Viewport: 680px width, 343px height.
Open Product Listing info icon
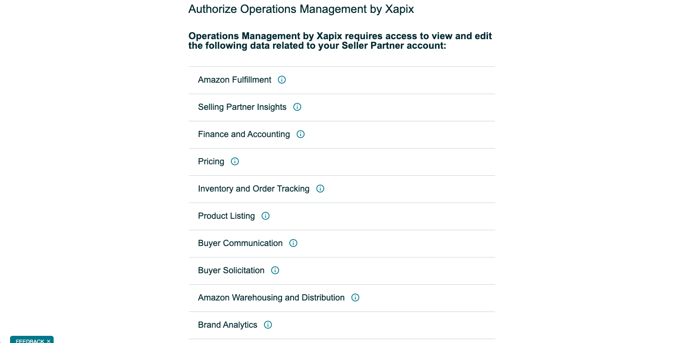tap(266, 216)
